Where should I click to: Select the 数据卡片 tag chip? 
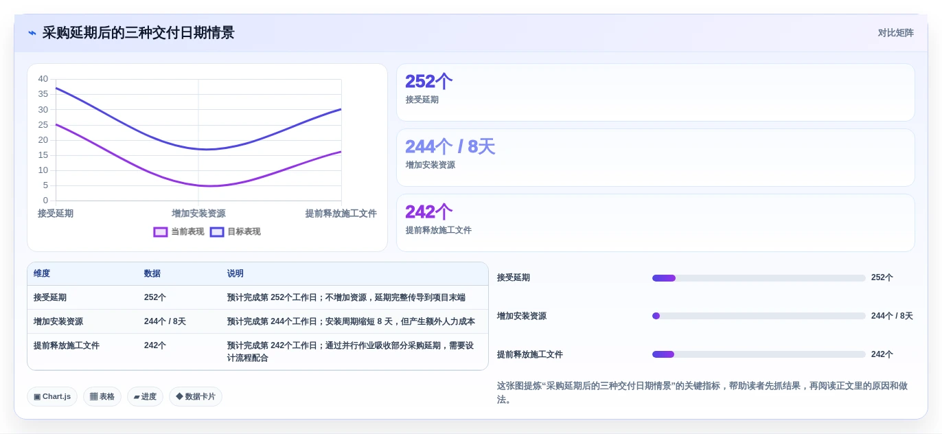point(196,397)
